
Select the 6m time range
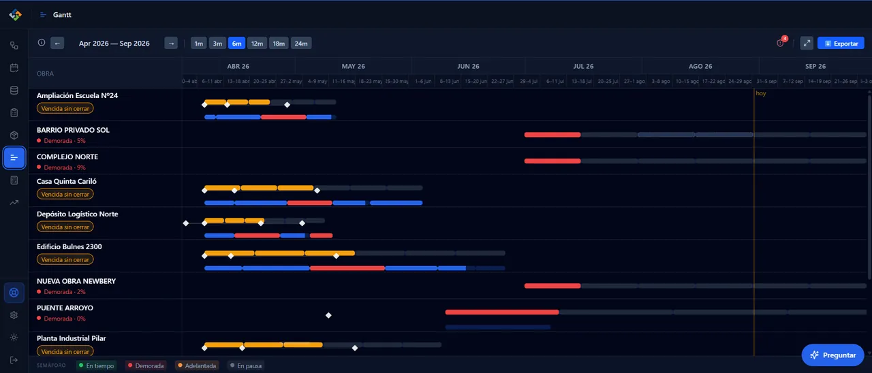236,44
